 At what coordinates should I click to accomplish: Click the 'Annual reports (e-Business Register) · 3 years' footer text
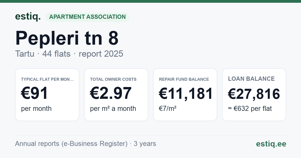(86, 144)
